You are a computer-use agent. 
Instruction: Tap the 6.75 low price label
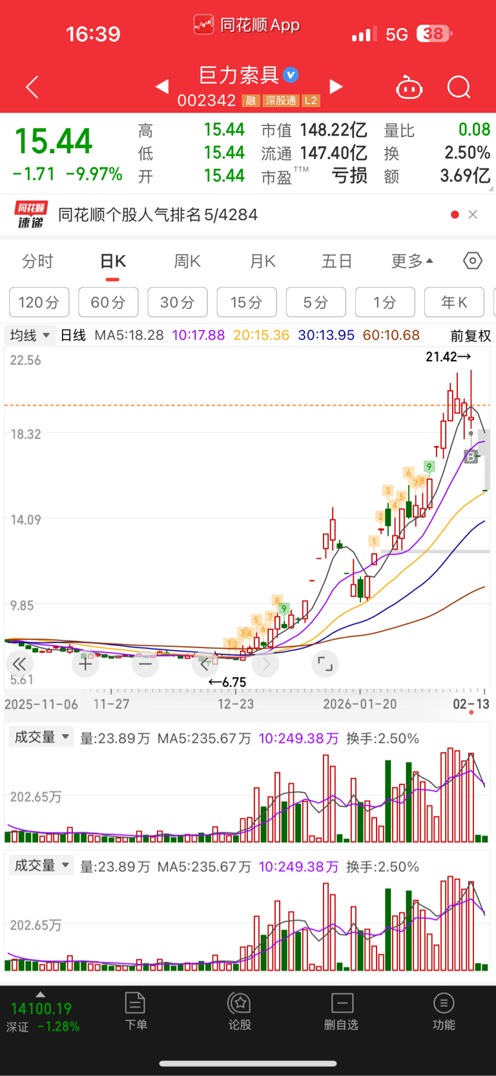(x=227, y=682)
